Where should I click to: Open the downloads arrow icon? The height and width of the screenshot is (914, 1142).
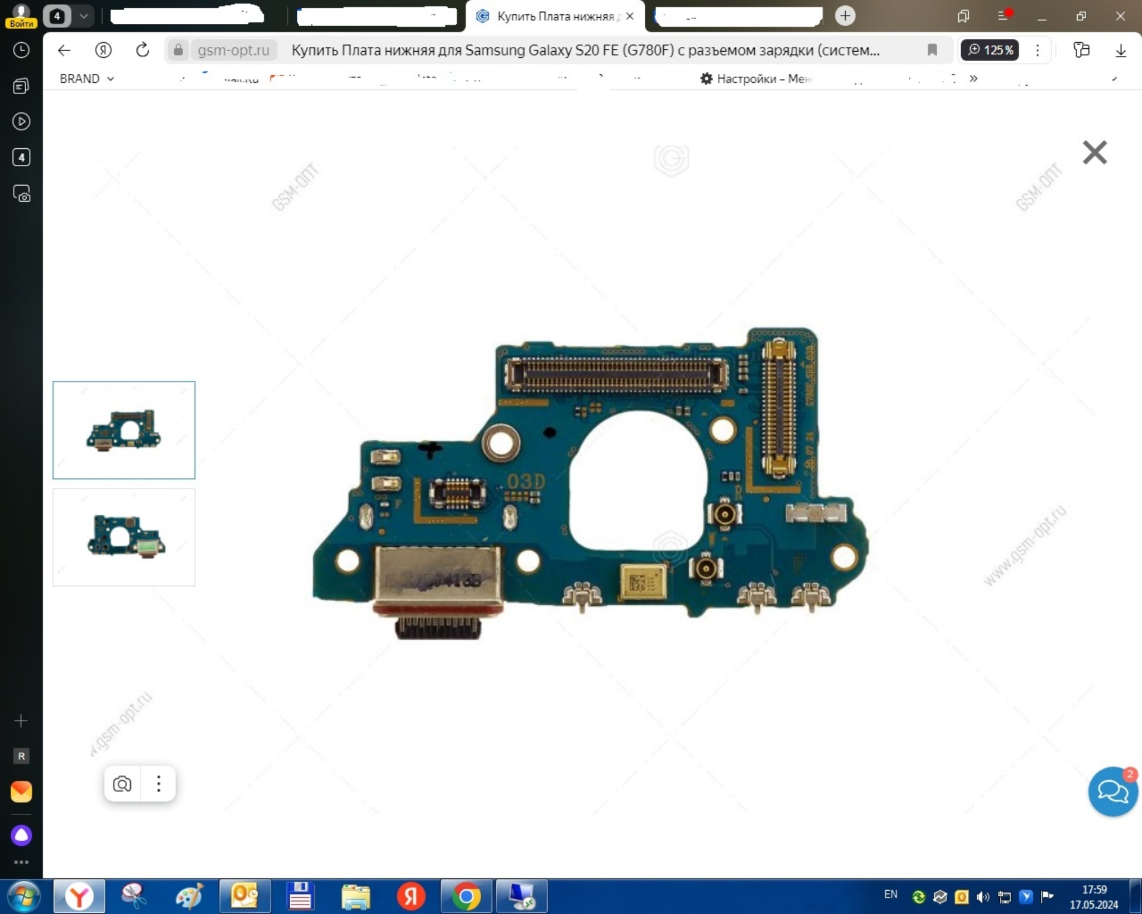[x=1121, y=51]
